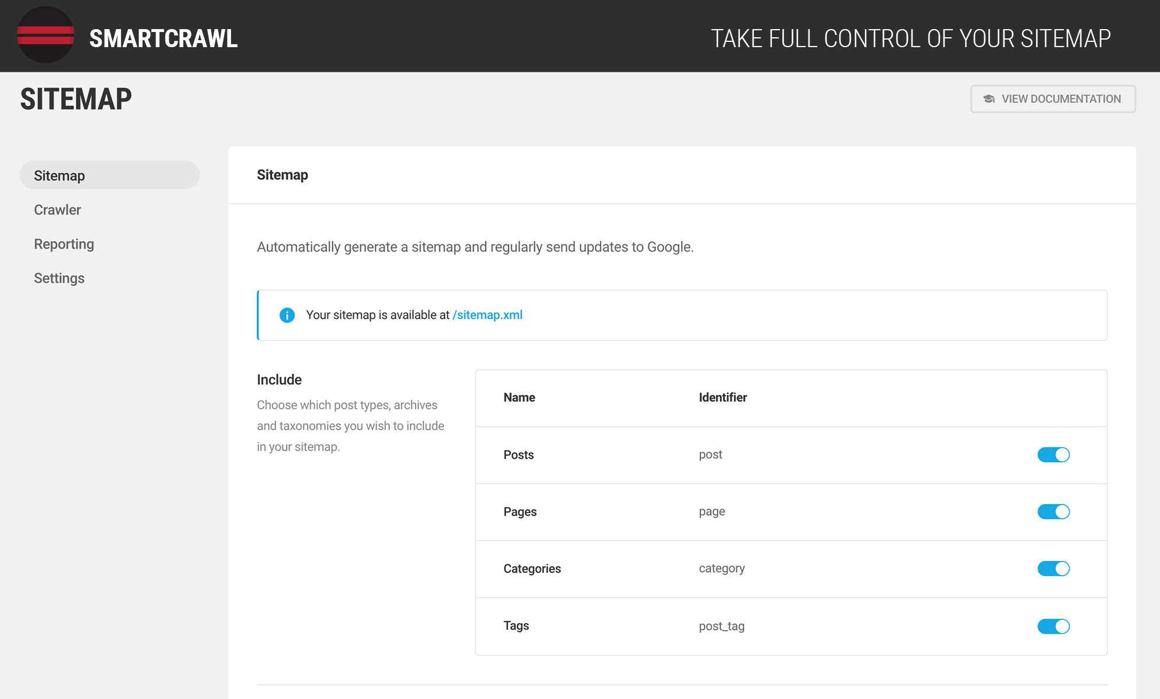
Task: Click the SmartCrawl round logo icon
Action: [45, 35]
